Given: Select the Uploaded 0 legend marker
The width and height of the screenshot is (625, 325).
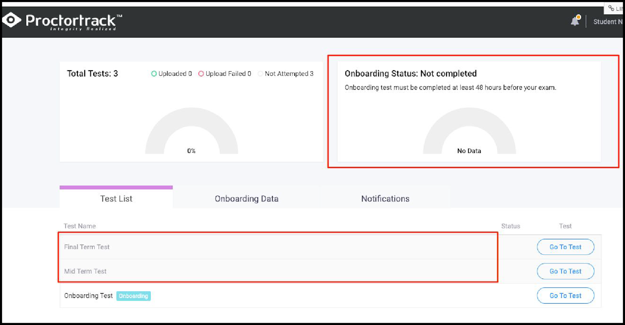Looking at the screenshot, I should [x=154, y=74].
